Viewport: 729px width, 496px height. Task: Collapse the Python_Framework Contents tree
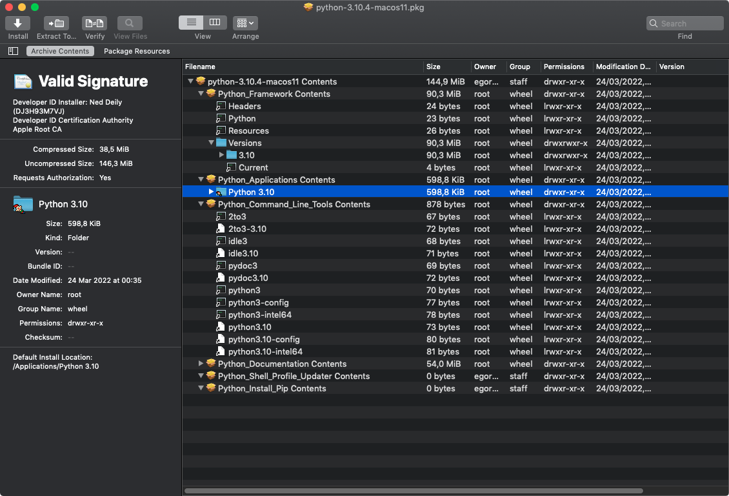[201, 94]
